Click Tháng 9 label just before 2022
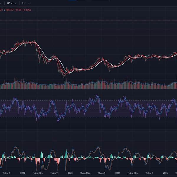The image size is (177, 177). (x=6, y=173)
